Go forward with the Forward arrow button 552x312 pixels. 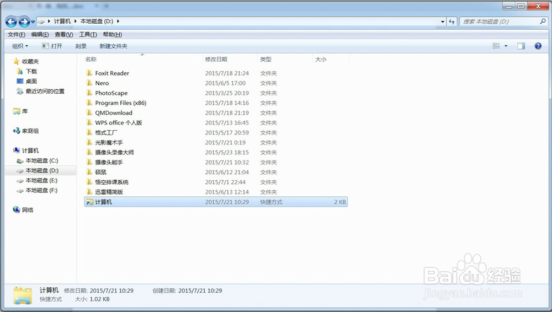[24, 22]
